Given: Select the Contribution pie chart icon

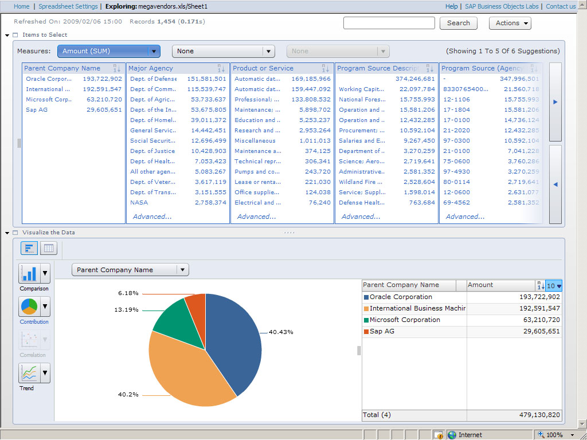Looking at the screenshot, I should point(28,307).
